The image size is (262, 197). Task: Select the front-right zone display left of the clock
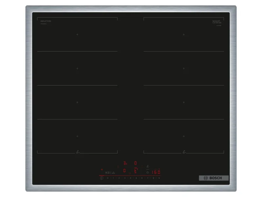click(x=136, y=170)
